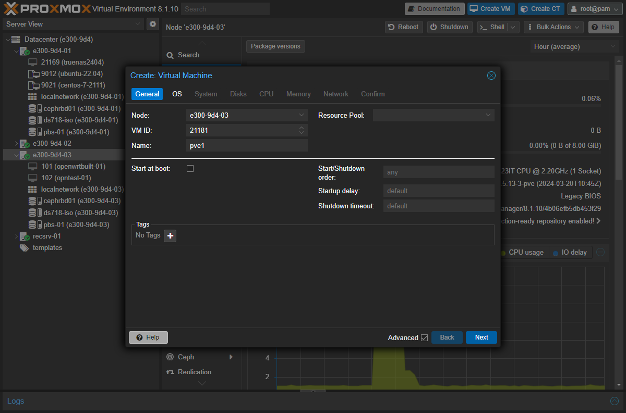Open the Server View dropdown
This screenshot has width=626, height=413.
pyautogui.click(x=138, y=24)
